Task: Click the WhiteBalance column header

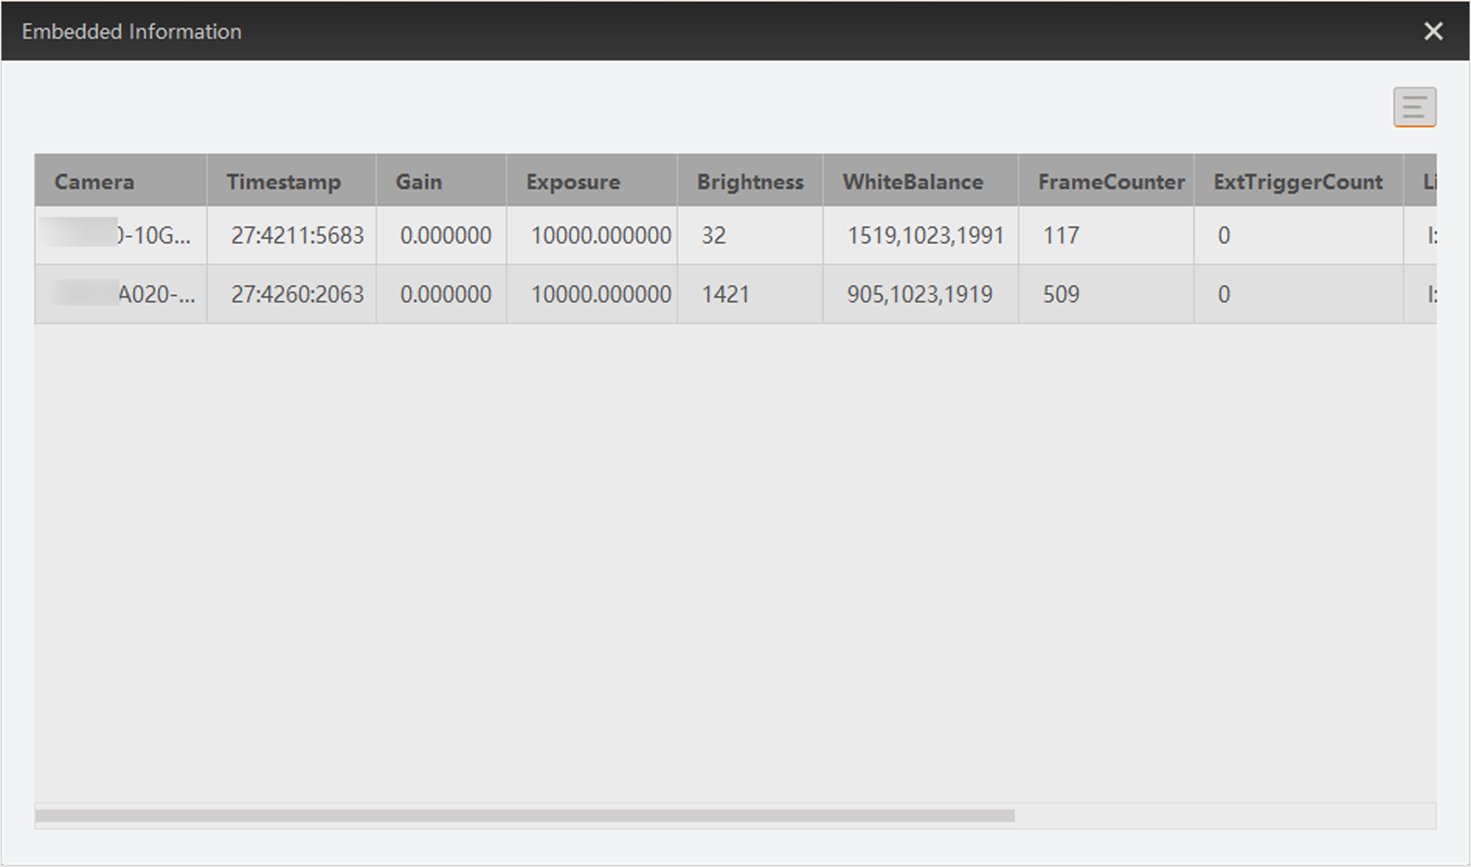Action: pyautogui.click(x=912, y=182)
